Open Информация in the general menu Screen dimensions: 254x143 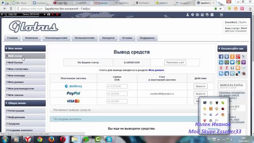25,117
